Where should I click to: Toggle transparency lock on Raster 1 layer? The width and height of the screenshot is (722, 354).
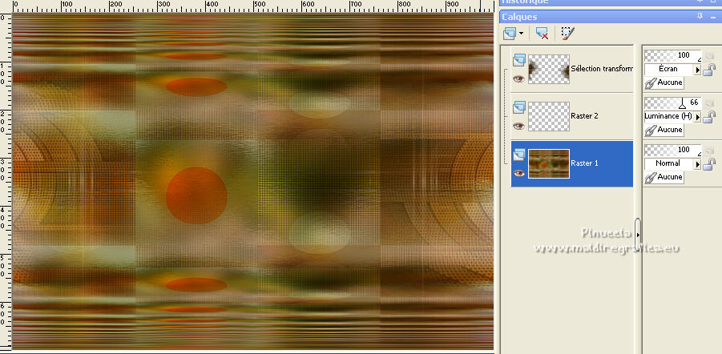[x=709, y=164]
